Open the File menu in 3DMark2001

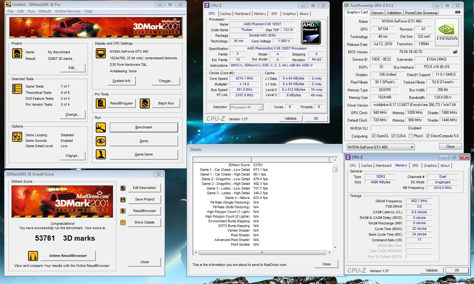(10, 11)
